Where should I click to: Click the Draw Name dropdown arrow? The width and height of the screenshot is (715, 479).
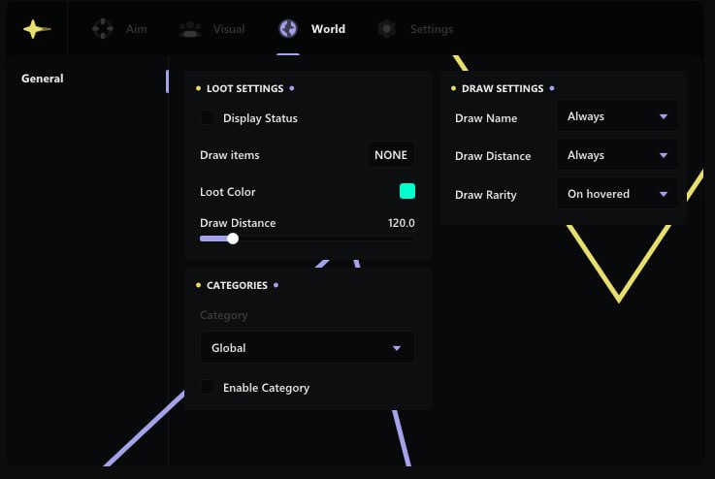(x=664, y=116)
